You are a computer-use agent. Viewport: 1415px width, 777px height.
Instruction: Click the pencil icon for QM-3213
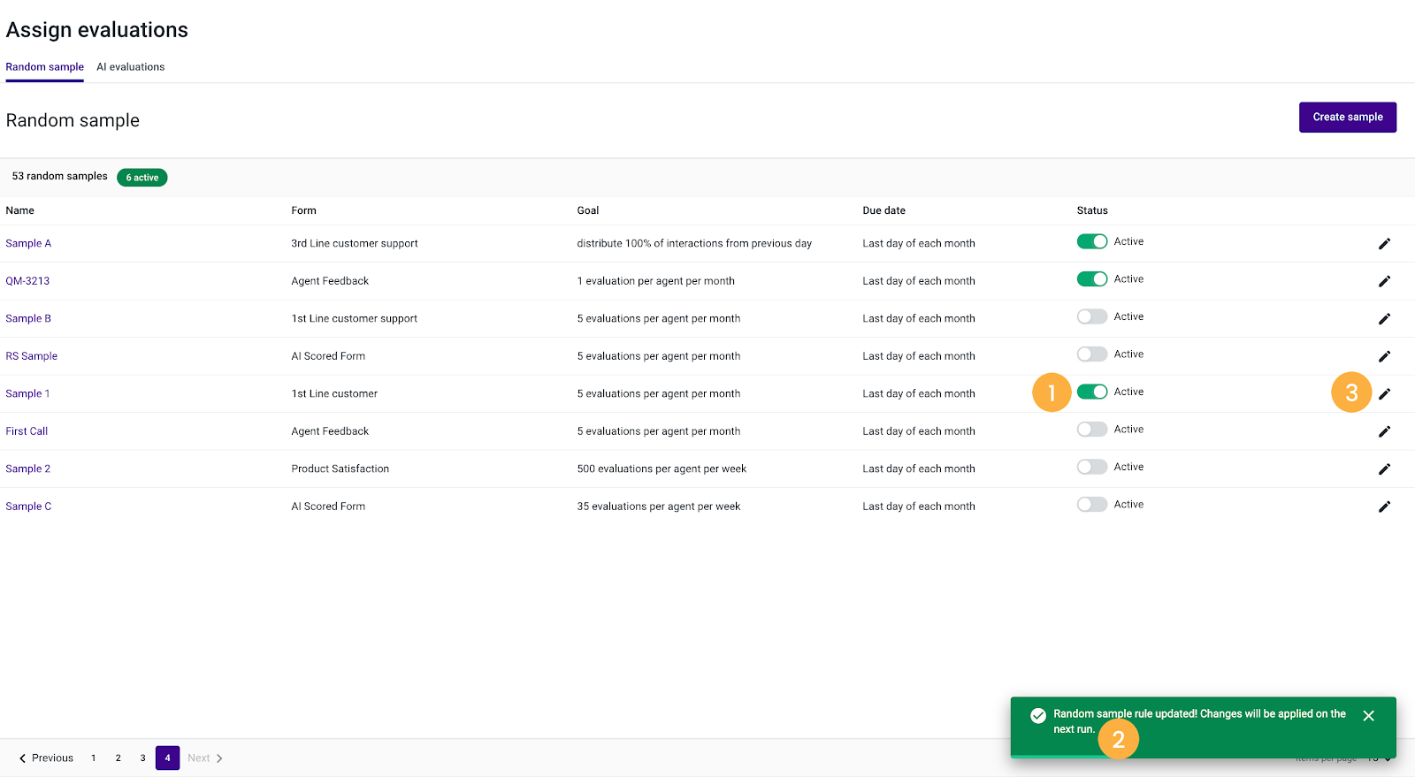coord(1384,281)
